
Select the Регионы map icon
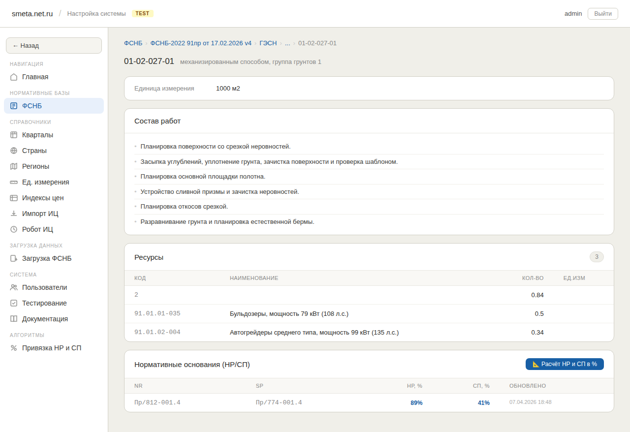[x=14, y=166]
